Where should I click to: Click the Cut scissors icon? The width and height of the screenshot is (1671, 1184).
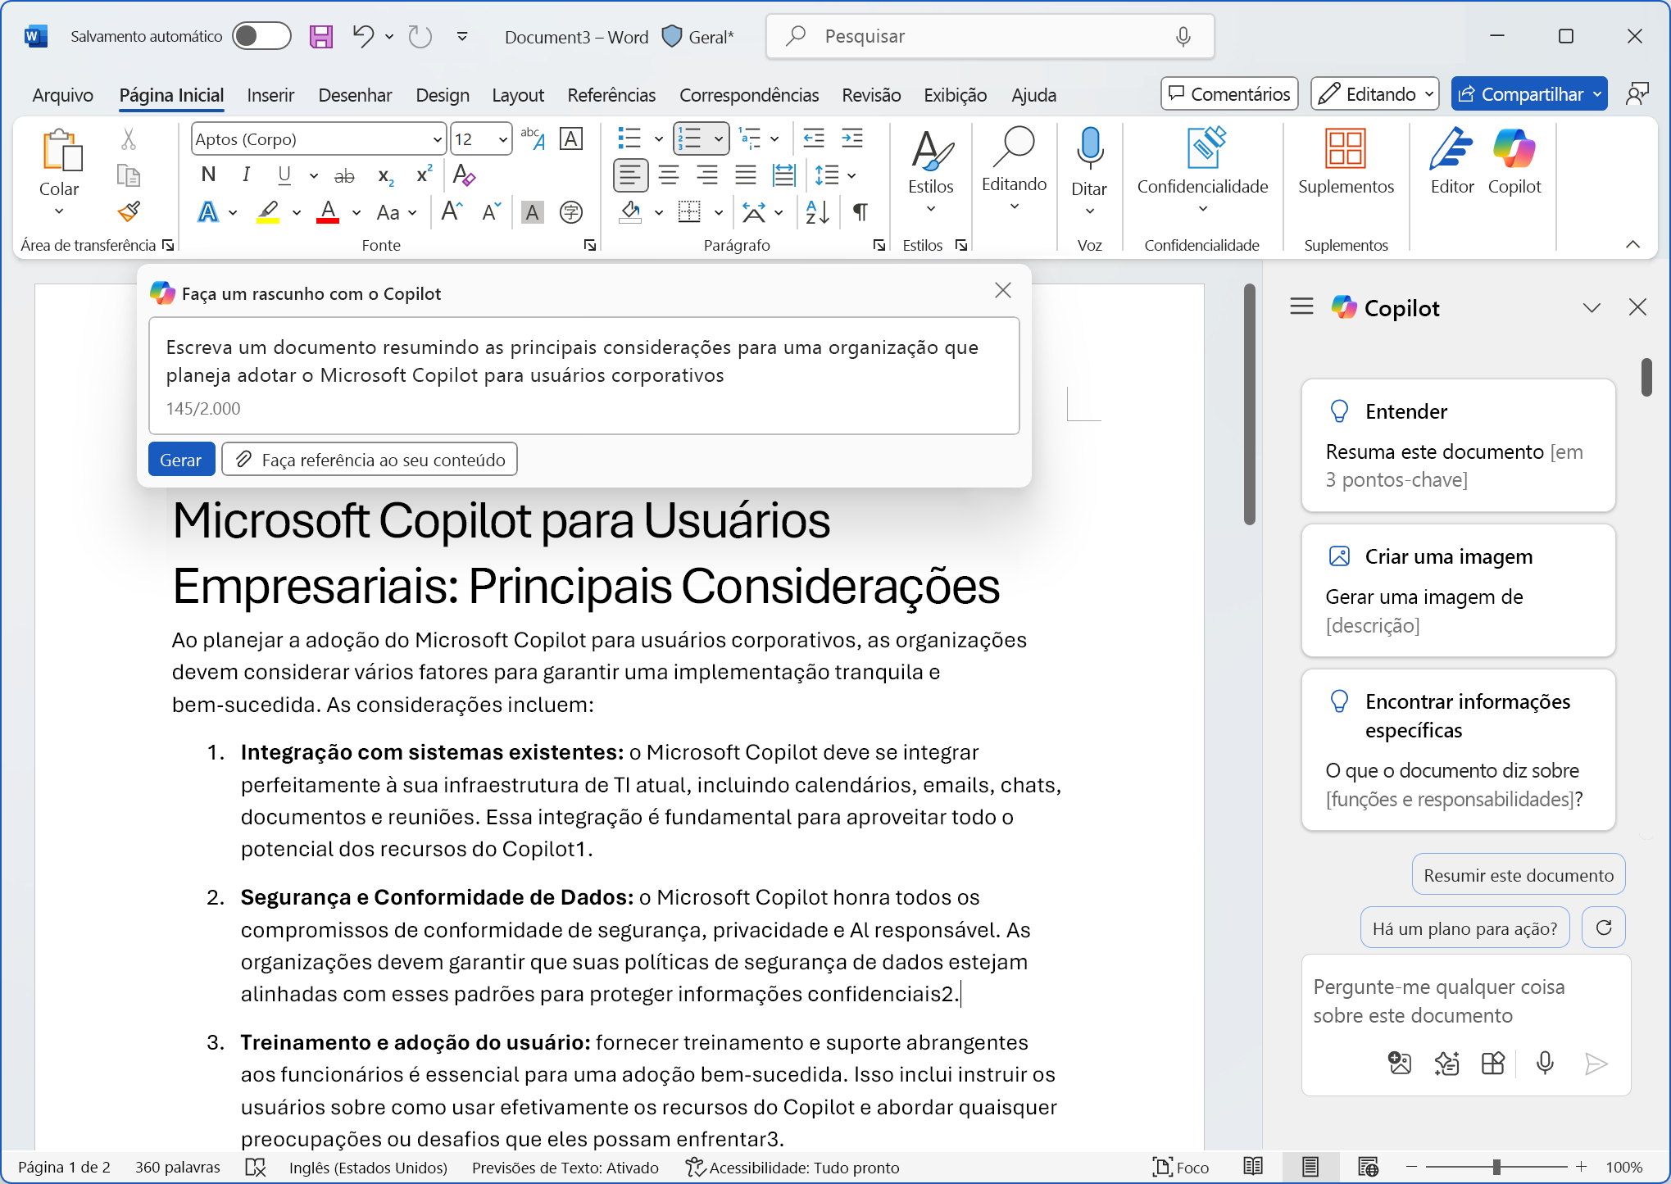tap(129, 138)
